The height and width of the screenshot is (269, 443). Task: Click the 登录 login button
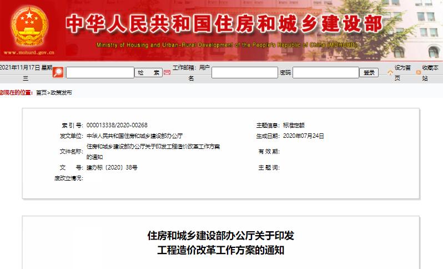(x=369, y=73)
